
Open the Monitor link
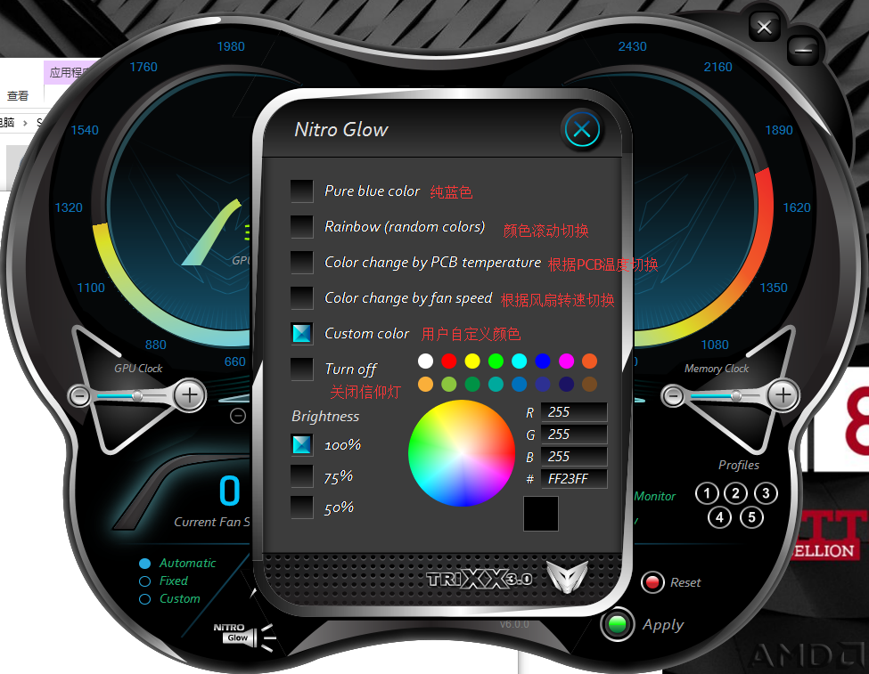point(654,496)
